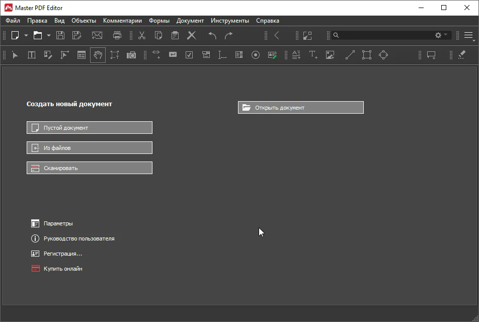Select the arrow selection tool

pyautogui.click(x=15, y=55)
